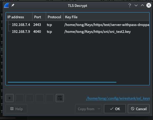The width and height of the screenshot is (153, 120).
Task: Open the Copy from dropdown
Action: pyautogui.click(x=89, y=109)
